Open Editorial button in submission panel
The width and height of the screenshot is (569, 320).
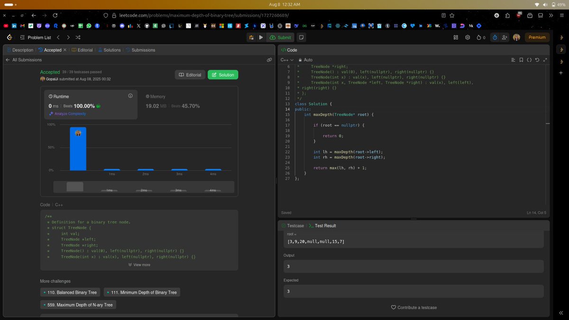(x=191, y=74)
